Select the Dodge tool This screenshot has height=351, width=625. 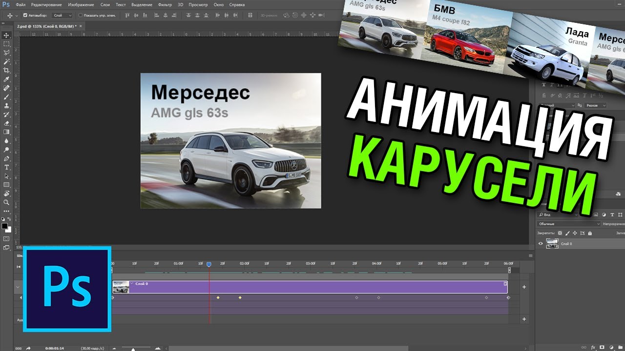point(6,149)
